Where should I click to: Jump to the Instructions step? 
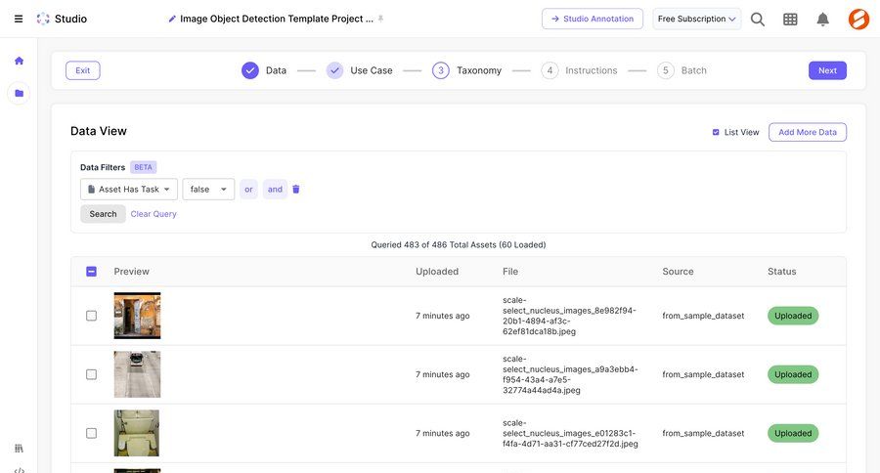tap(580, 70)
